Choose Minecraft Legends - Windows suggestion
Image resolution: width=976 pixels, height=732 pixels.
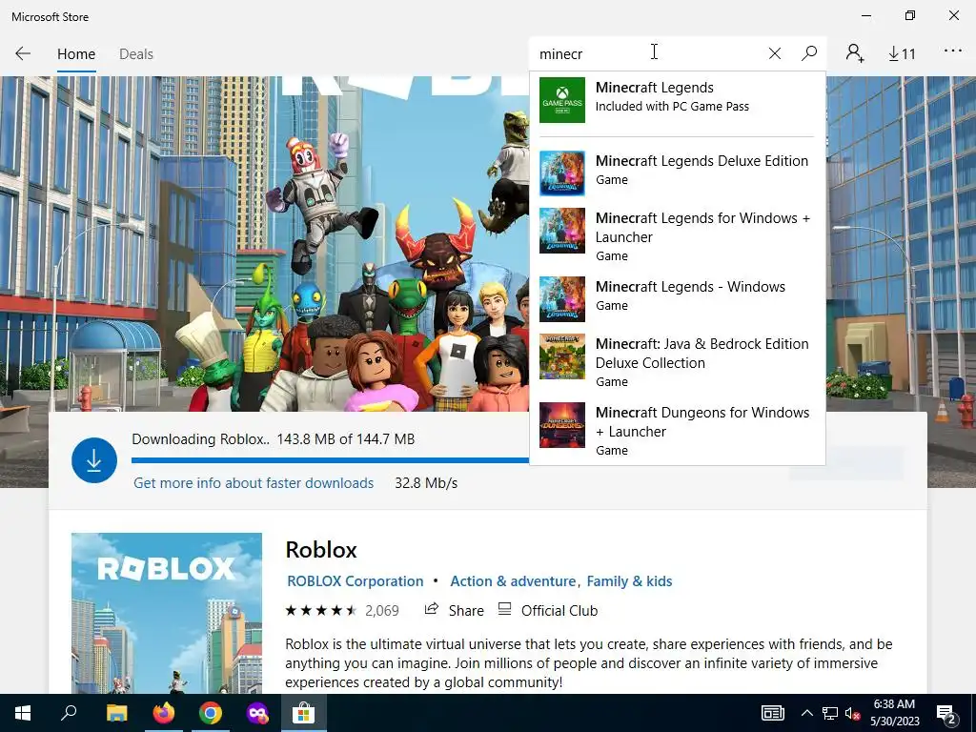point(678,298)
